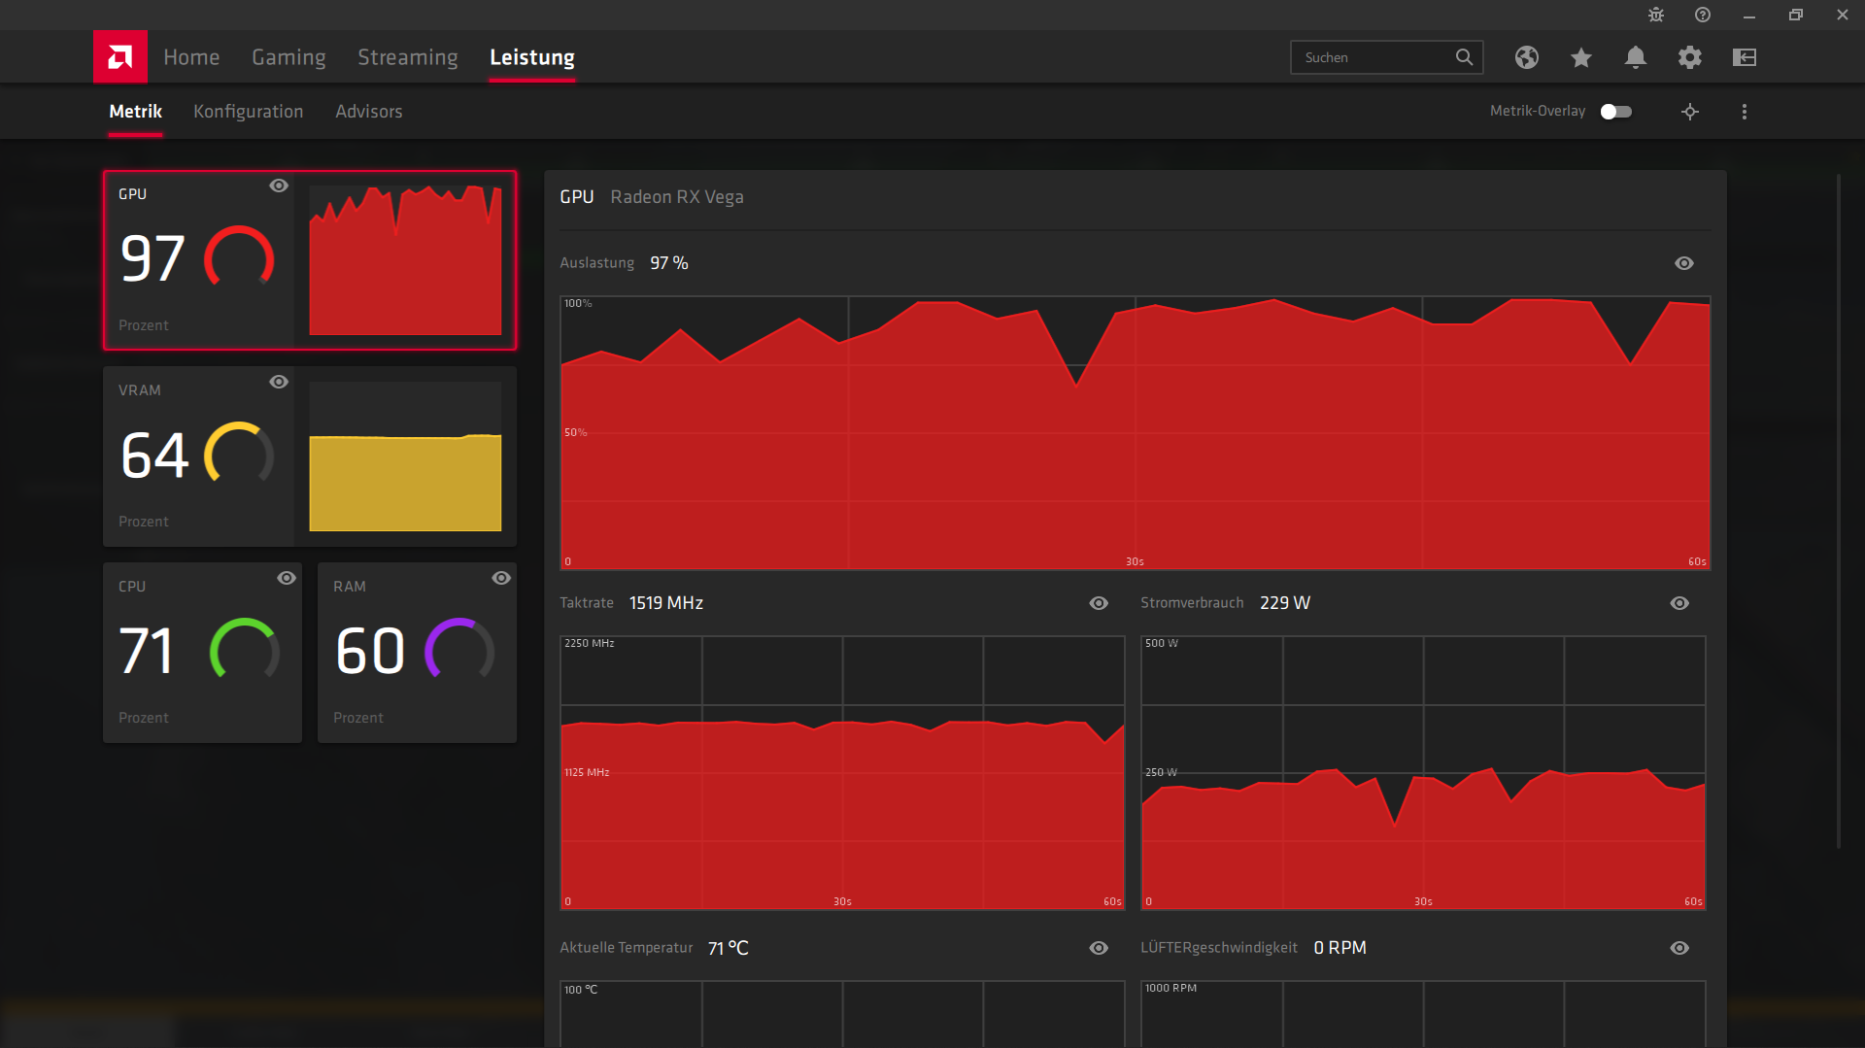Toggle LÜFTERgeschwindigkeit visibility eye
The width and height of the screenshot is (1865, 1048).
tap(1679, 948)
